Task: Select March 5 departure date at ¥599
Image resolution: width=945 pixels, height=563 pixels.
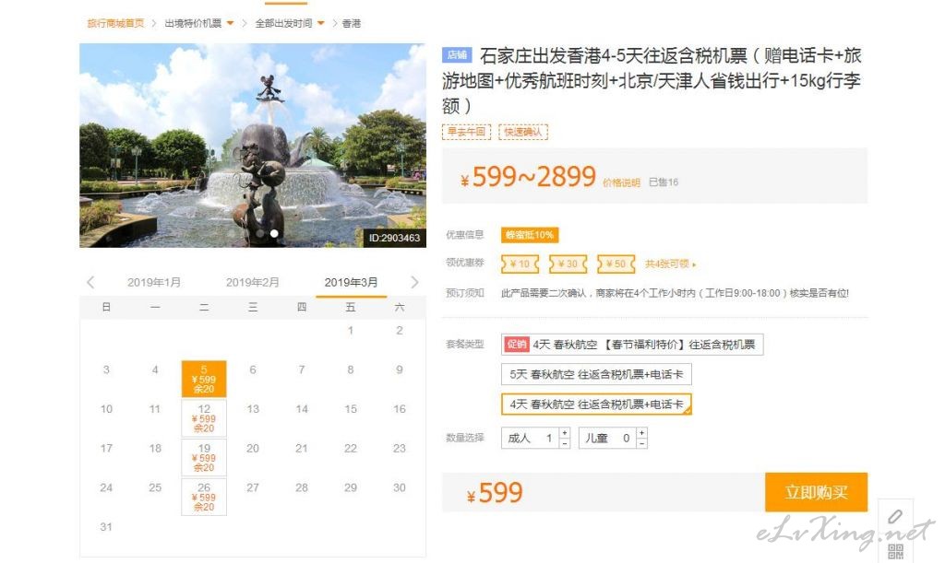Action: coord(204,379)
